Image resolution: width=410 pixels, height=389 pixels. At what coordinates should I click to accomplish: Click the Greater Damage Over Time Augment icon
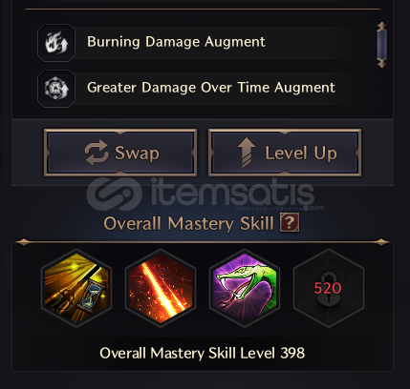coord(56,89)
